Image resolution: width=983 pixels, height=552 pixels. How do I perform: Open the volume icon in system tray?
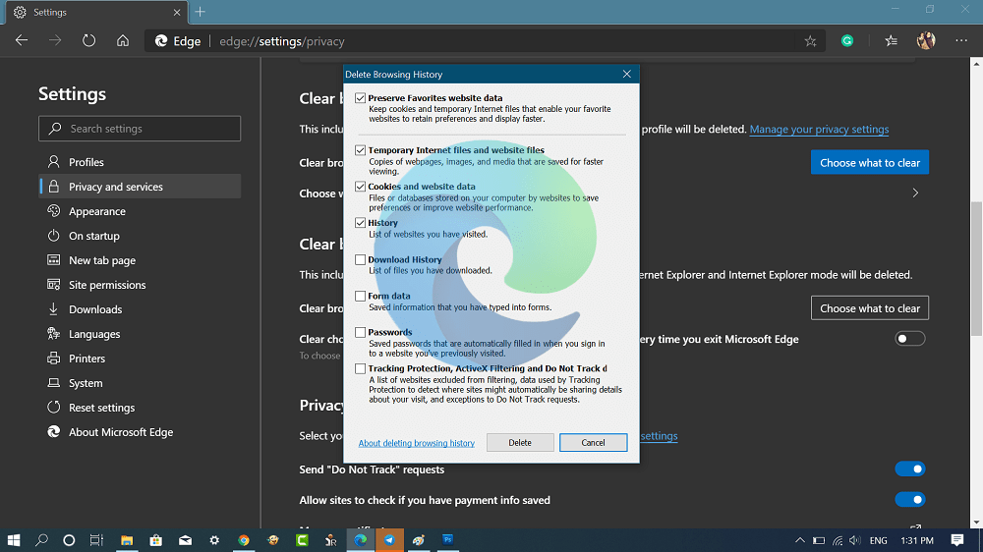(x=854, y=540)
